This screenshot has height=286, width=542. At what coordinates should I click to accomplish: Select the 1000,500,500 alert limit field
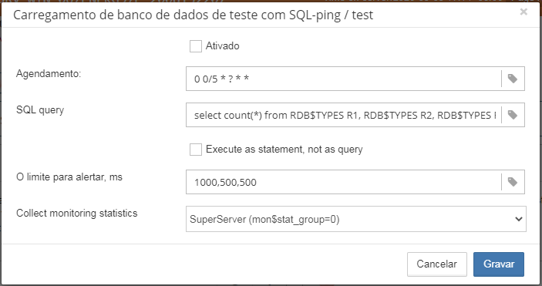point(344,182)
